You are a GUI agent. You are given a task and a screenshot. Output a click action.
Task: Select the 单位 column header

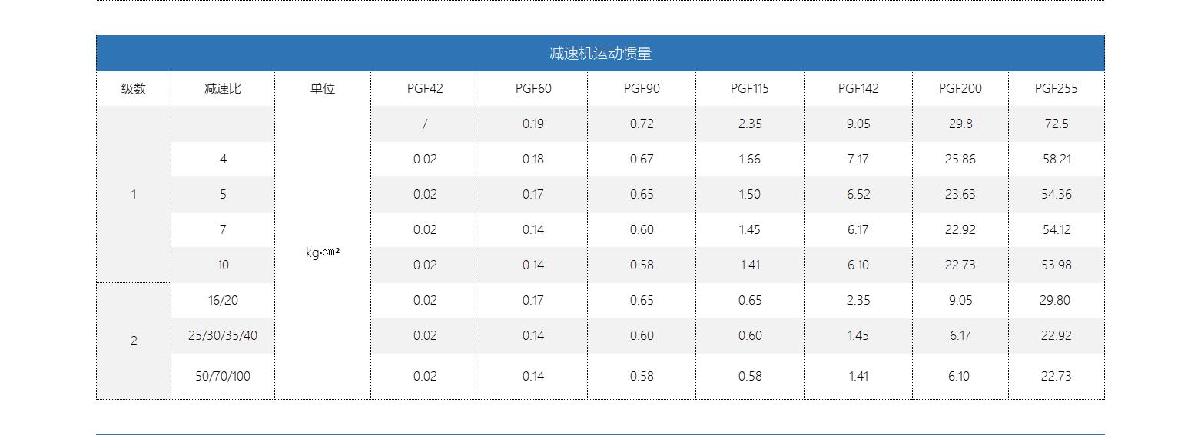[x=323, y=88]
